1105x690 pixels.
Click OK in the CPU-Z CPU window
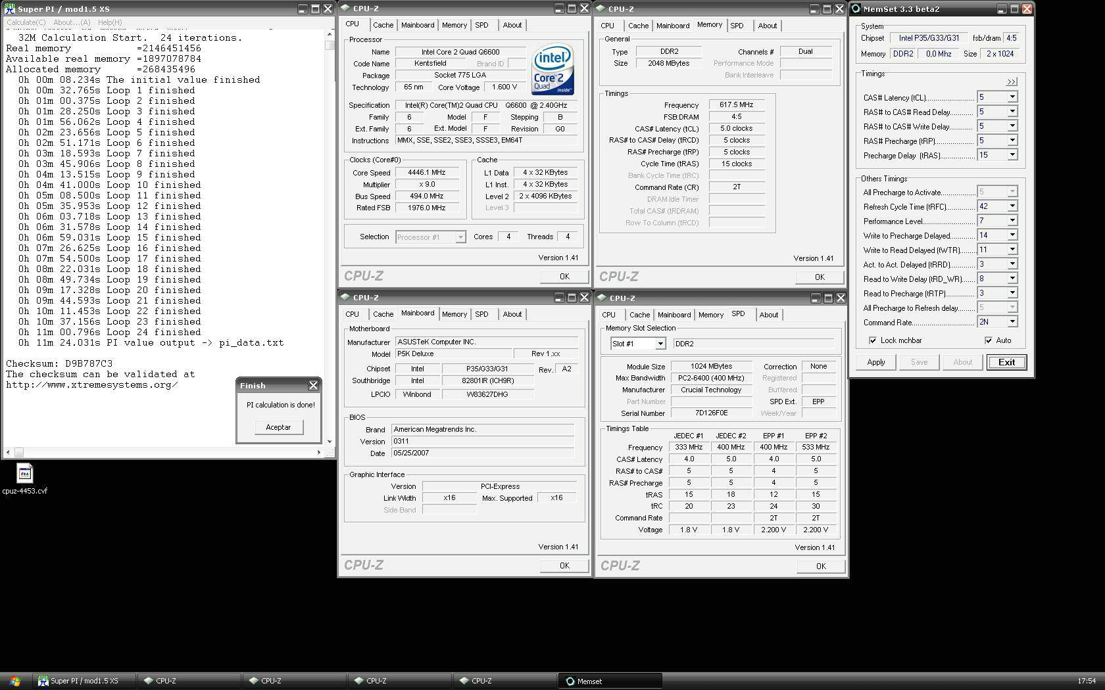coord(564,276)
